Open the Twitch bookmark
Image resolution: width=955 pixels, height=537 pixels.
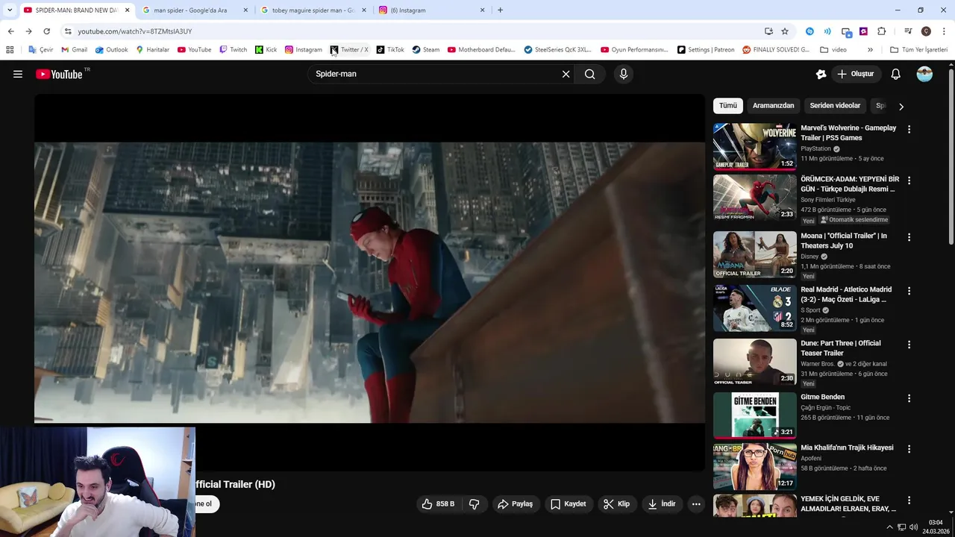(233, 50)
